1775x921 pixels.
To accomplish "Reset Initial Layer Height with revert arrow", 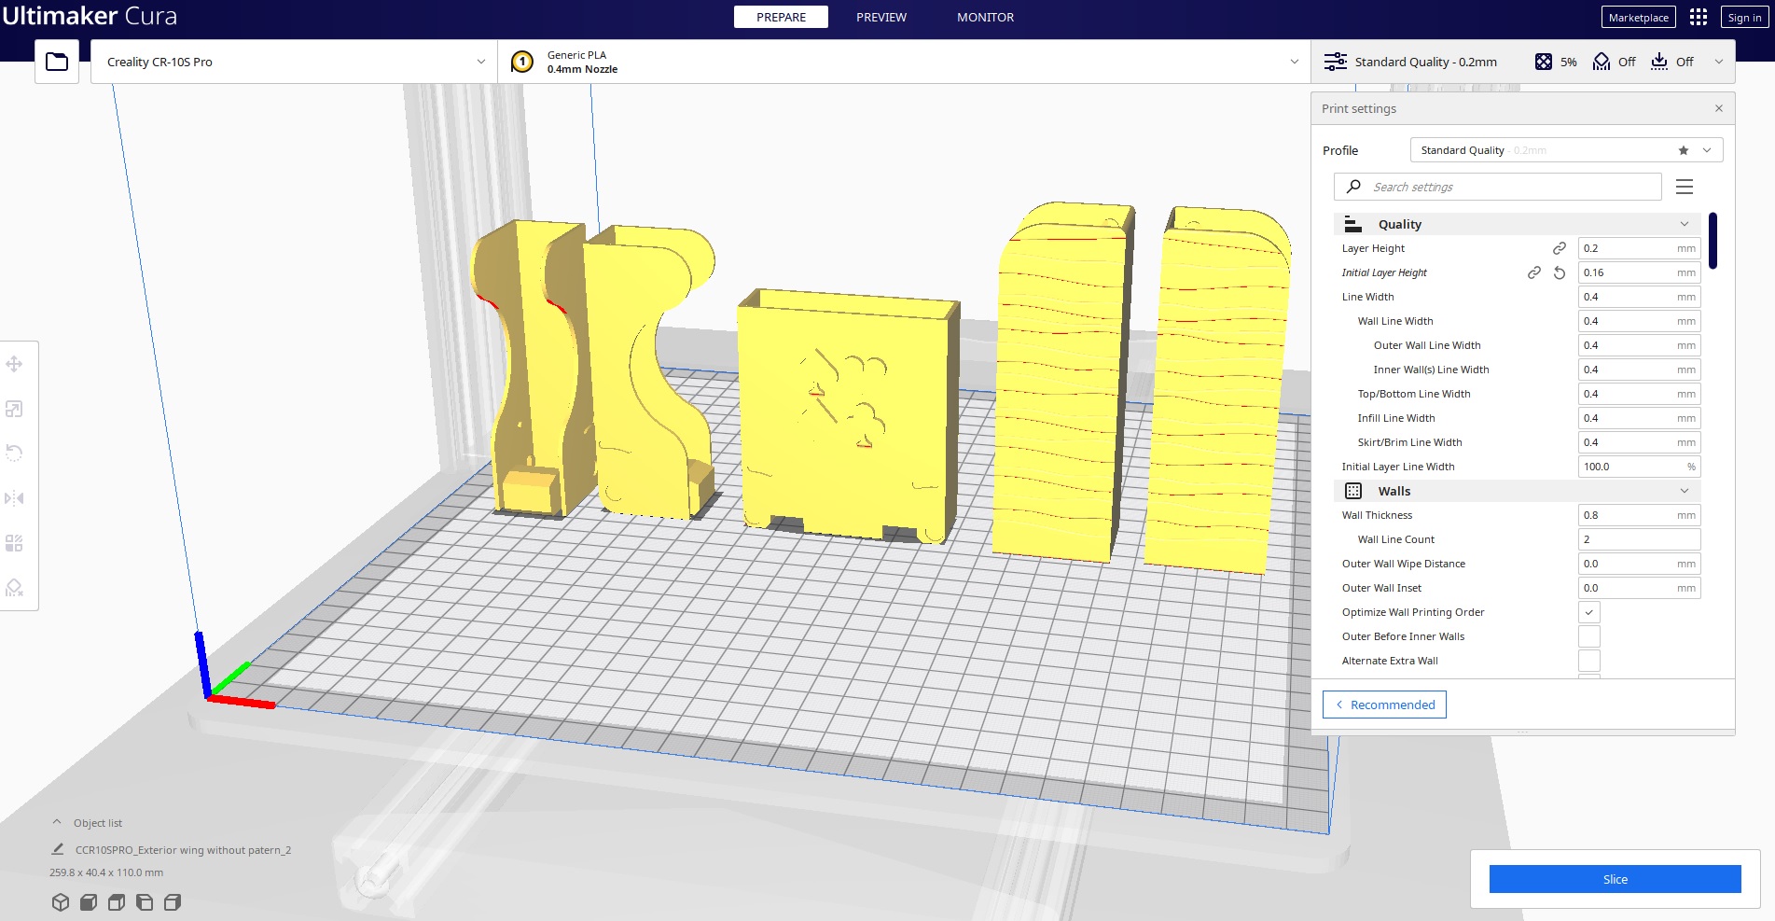I will pos(1559,272).
